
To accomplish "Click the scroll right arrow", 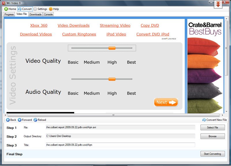I will click(222, 115).
